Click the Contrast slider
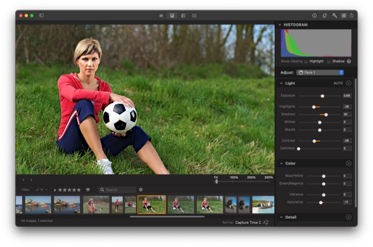 320,141
